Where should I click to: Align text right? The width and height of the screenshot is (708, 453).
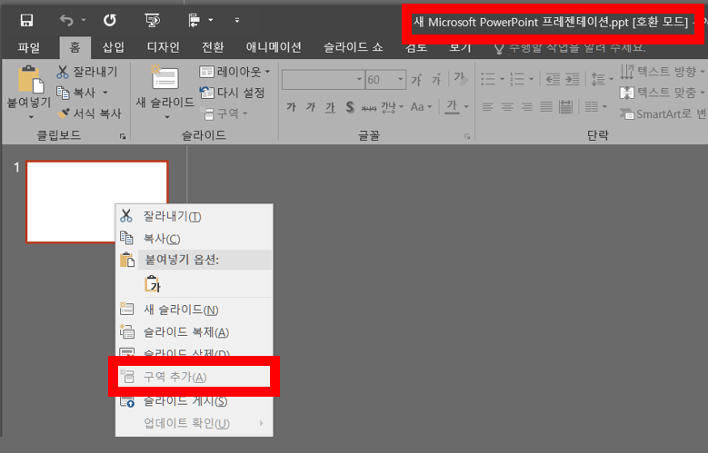pyautogui.click(x=527, y=107)
